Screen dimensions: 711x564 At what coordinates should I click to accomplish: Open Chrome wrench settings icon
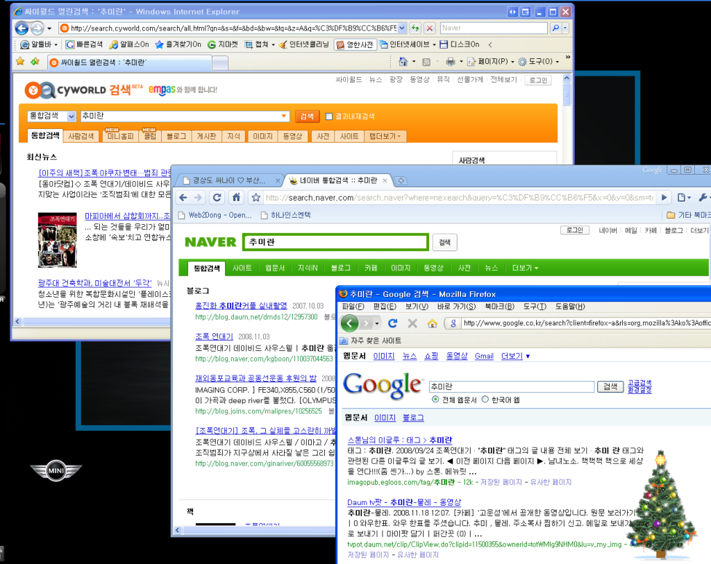[x=704, y=198]
